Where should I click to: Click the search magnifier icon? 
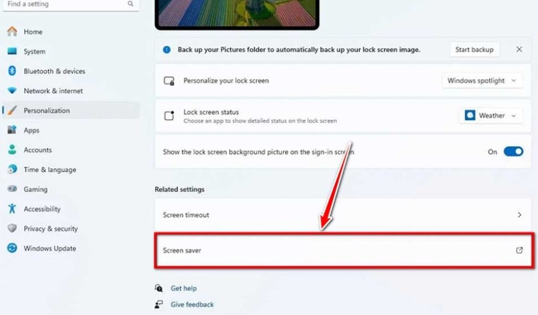click(131, 4)
